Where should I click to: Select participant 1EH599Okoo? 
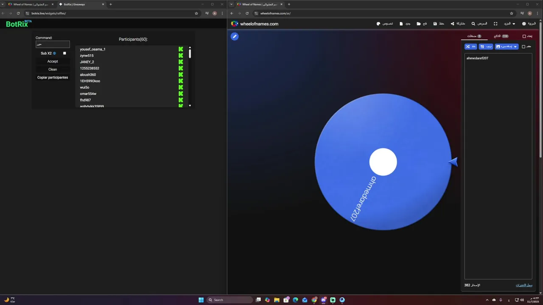tap(90, 81)
